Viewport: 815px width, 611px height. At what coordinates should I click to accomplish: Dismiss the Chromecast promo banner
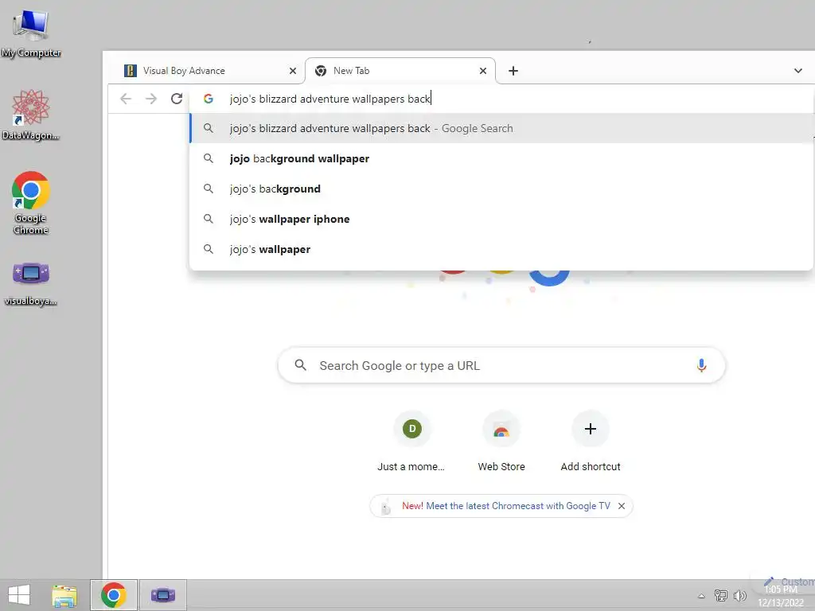click(621, 506)
